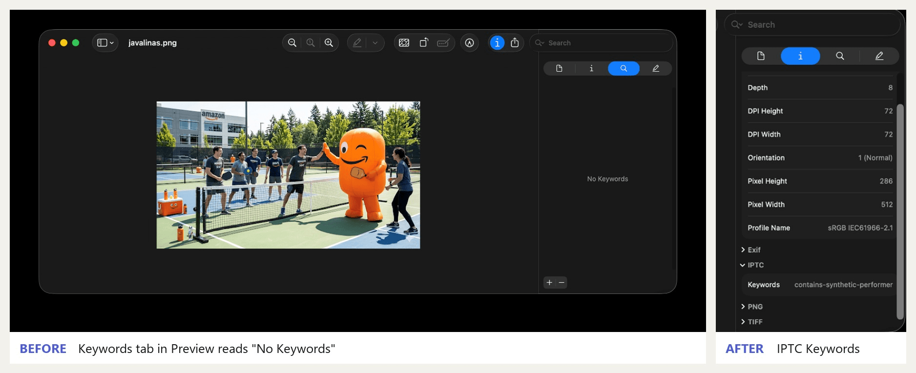The width and height of the screenshot is (916, 373).
Task: Show the Markup toolbar
Action: pyautogui.click(x=469, y=43)
